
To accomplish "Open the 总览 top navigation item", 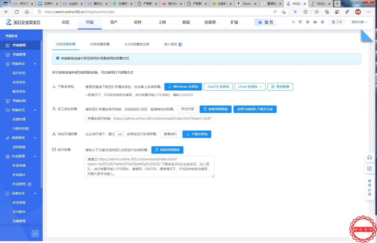I will [x=66, y=22].
